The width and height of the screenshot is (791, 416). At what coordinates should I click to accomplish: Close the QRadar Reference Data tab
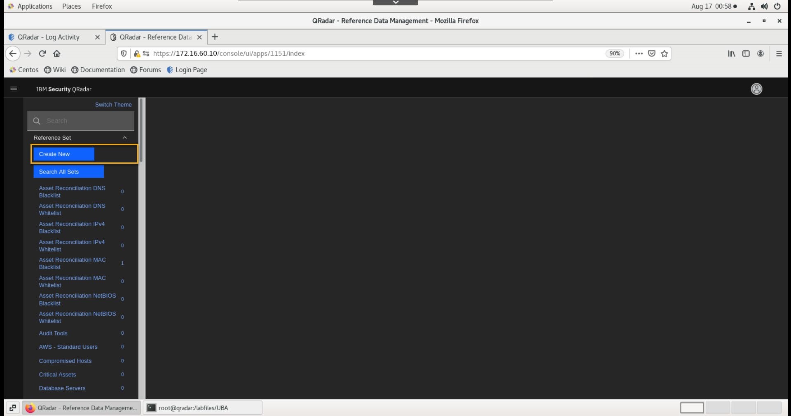coord(199,37)
